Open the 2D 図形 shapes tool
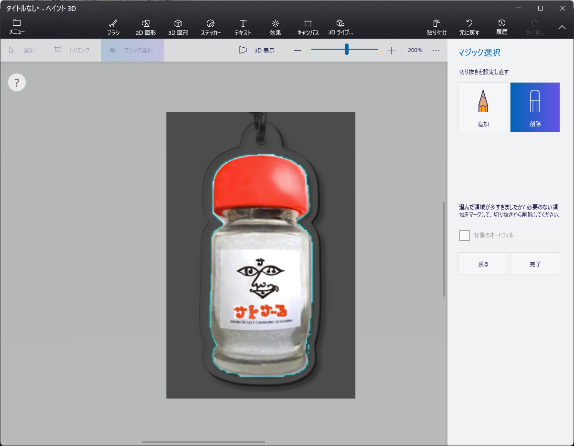 (146, 27)
